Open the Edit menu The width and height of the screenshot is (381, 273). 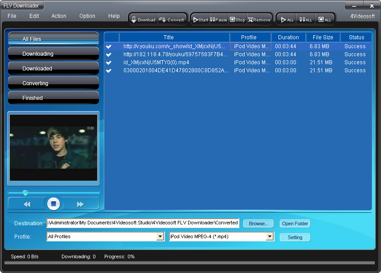(34, 16)
